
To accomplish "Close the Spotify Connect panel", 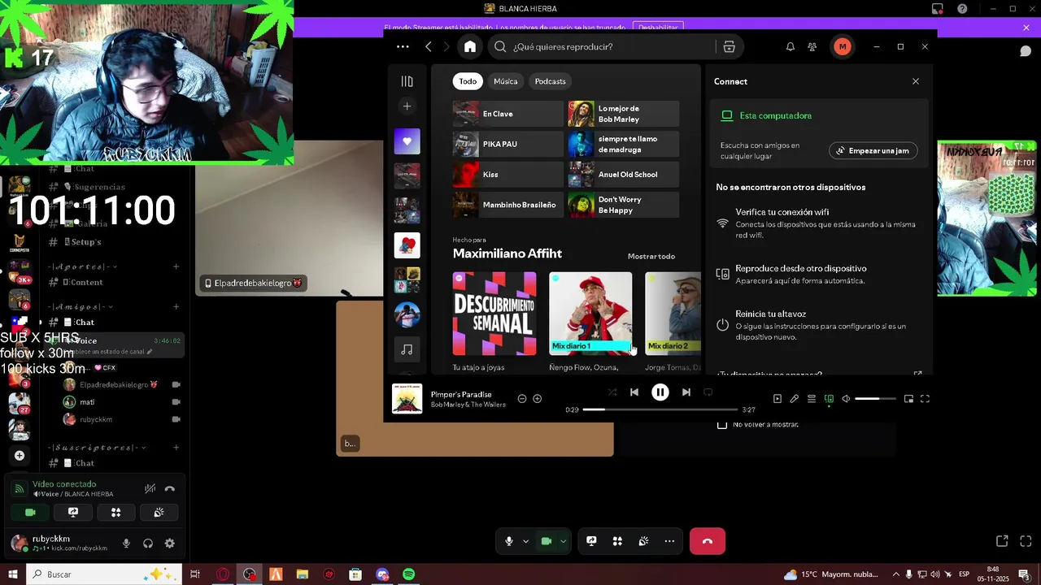I will (916, 81).
